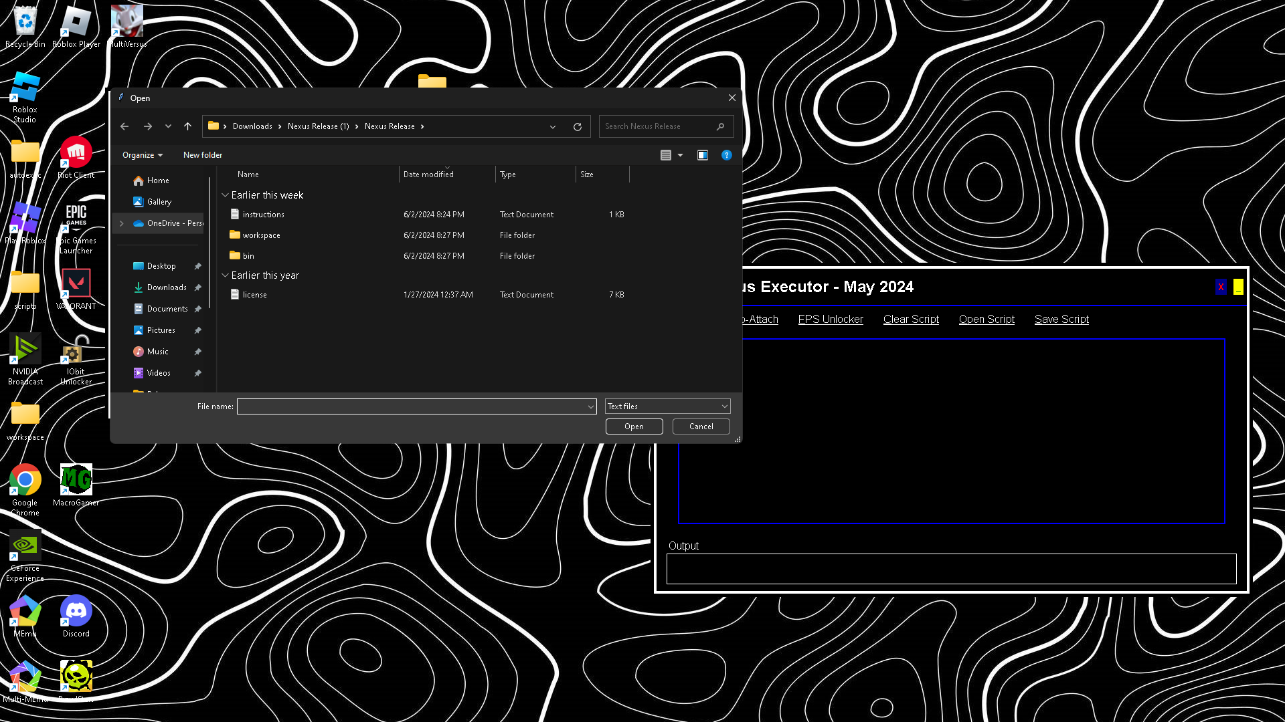Select the workspace folder in the file list
This screenshot has width=1285, height=722.
tap(261, 235)
